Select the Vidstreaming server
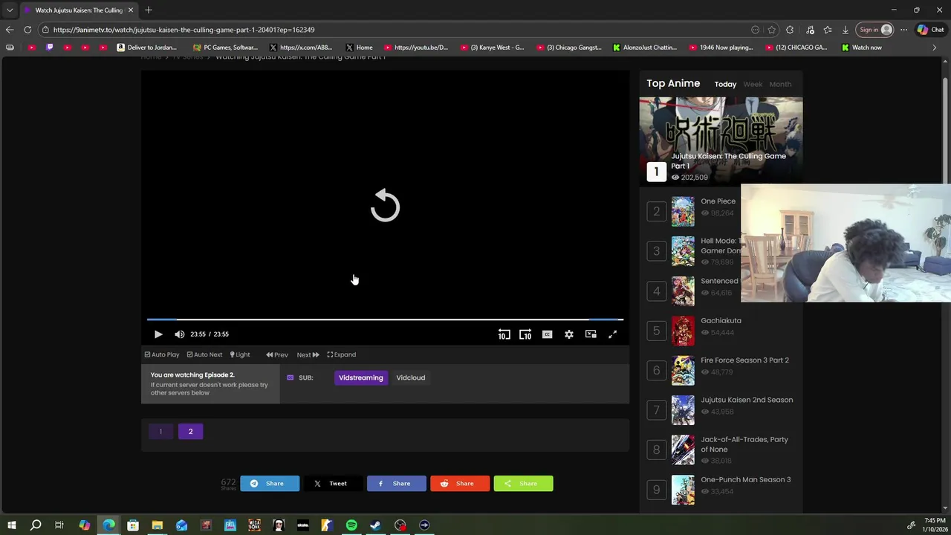The height and width of the screenshot is (535, 951). point(361,377)
